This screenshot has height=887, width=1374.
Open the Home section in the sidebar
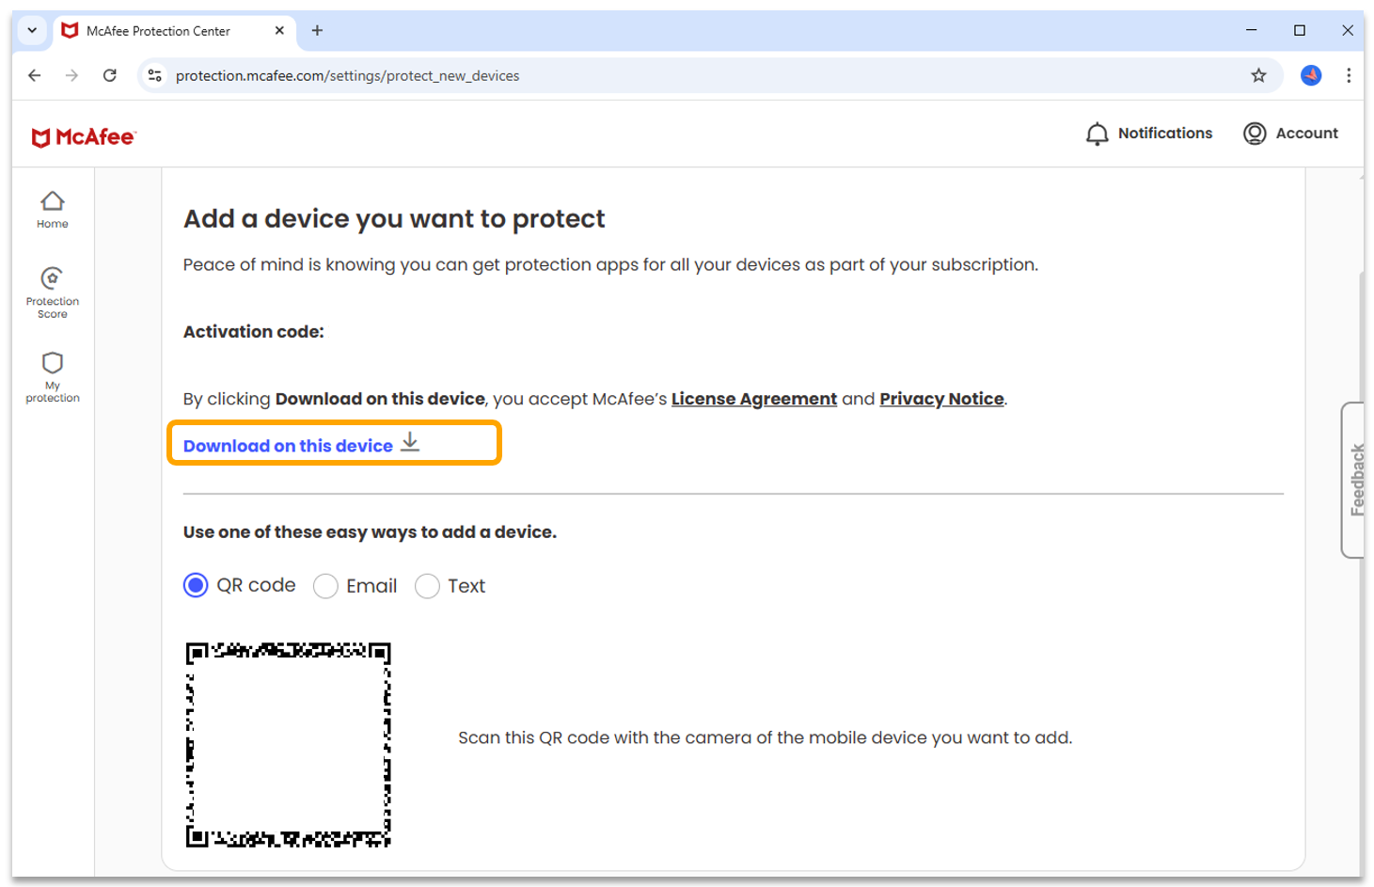pos(52,209)
